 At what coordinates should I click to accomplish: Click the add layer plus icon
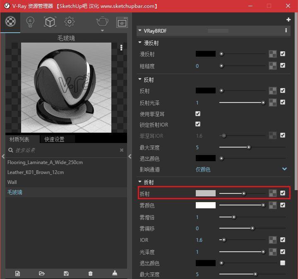click(288, 19)
